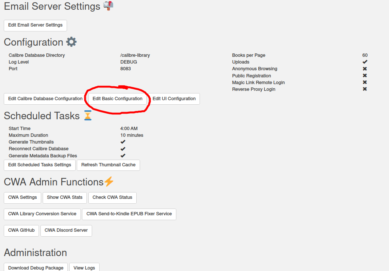This screenshot has width=389, height=271.
Task: Open Edit Email Server Settings
Action: [x=35, y=25]
